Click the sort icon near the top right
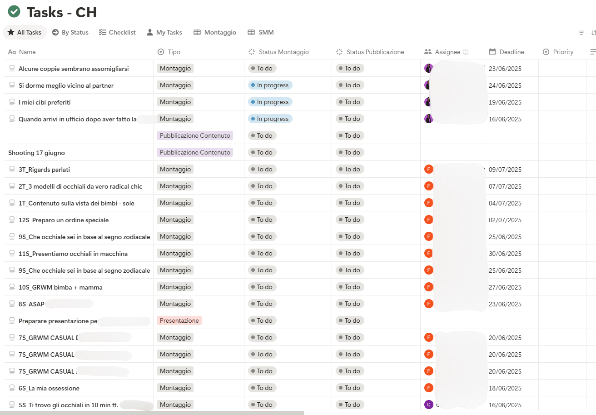This screenshot has width=596, height=415. point(593,32)
